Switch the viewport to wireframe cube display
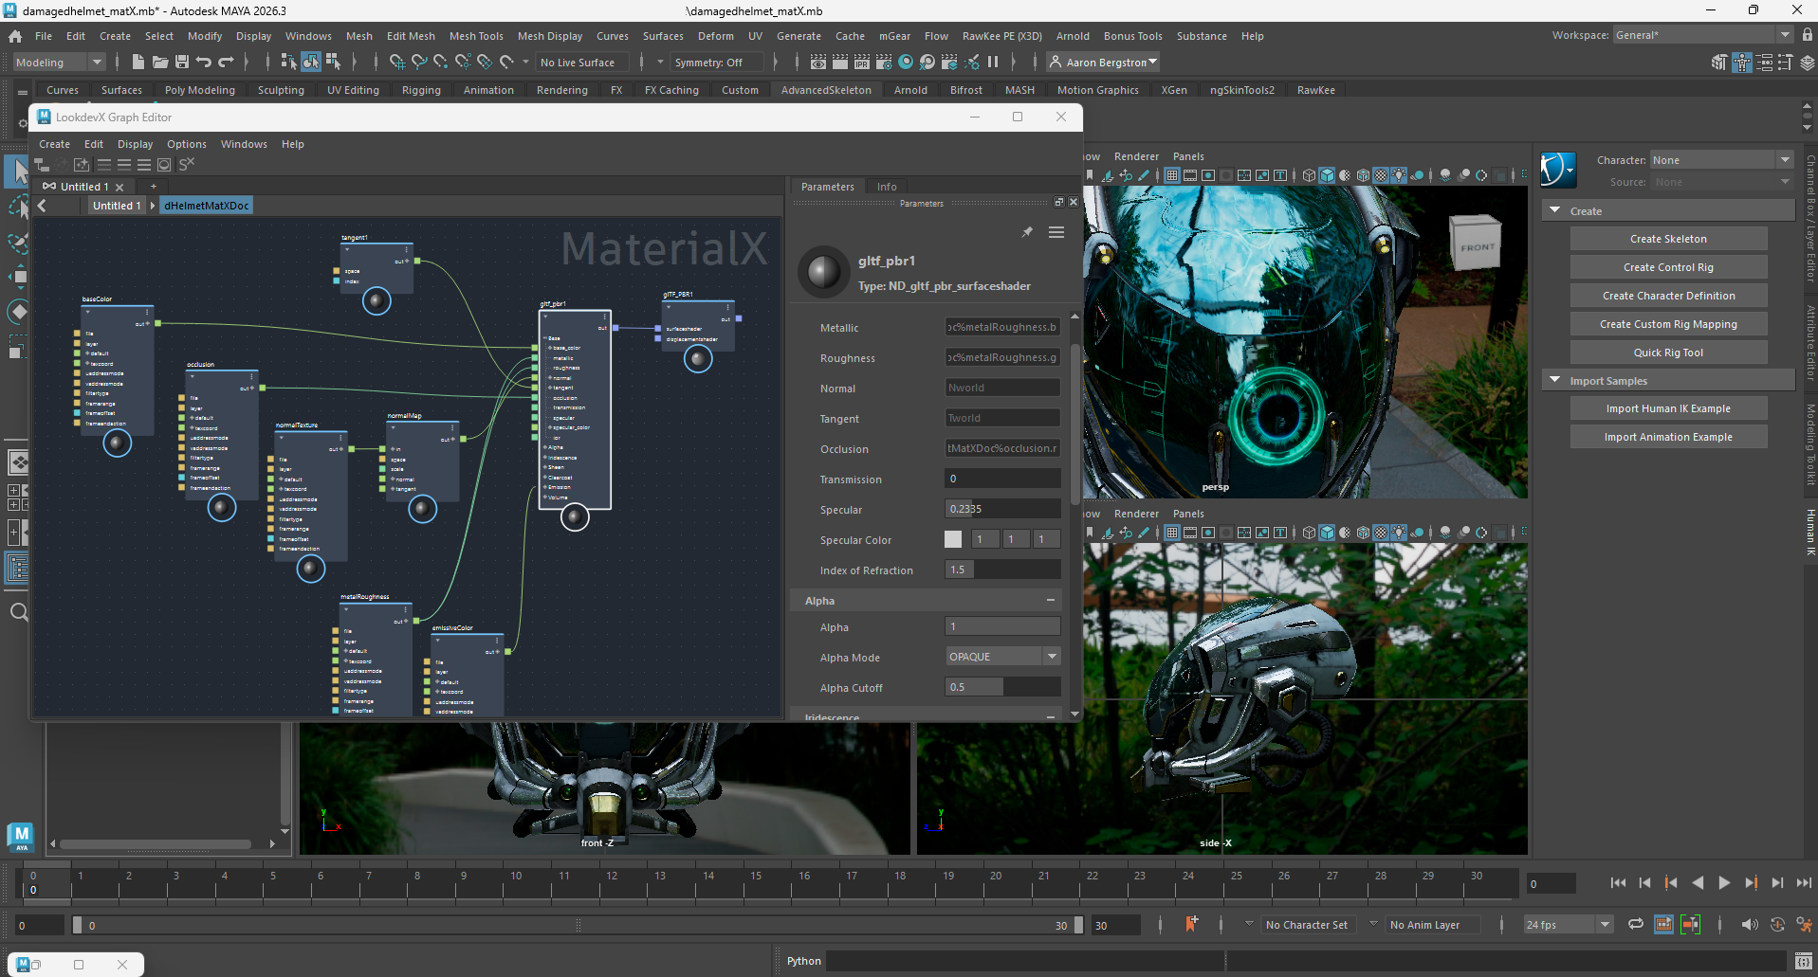This screenshot has height=977, width=1818. (1310, 175)
